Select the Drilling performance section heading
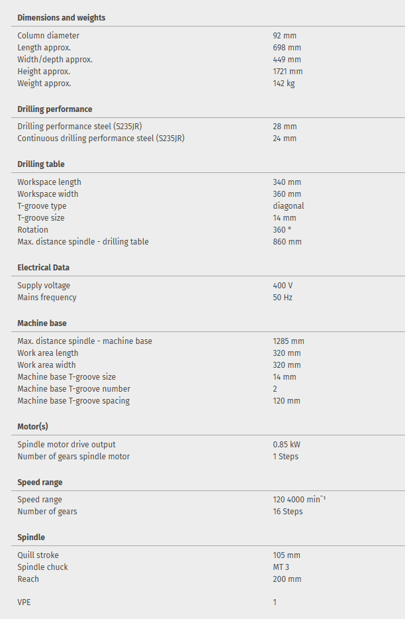Screen dimensions: 405x619 (54, 109)
